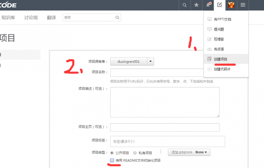Open the 知识库 navigation link
This screenshot has width=264, height=168.
tap(8, 18)
